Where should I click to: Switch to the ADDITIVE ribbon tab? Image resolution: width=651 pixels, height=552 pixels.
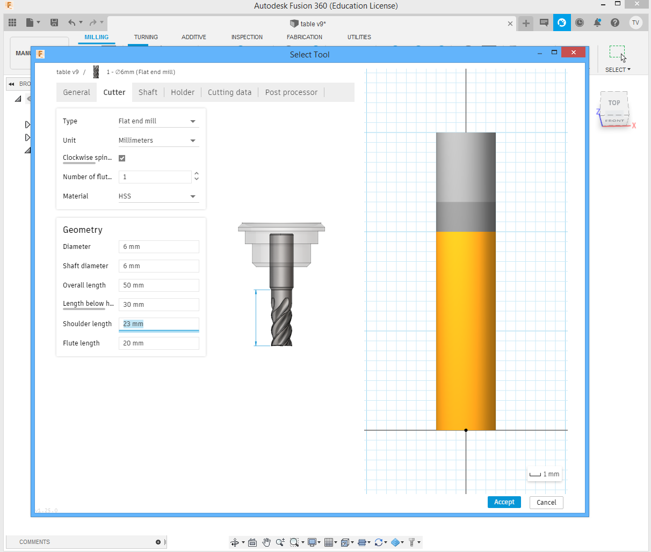pyautogui.click(x=194, y=37)
